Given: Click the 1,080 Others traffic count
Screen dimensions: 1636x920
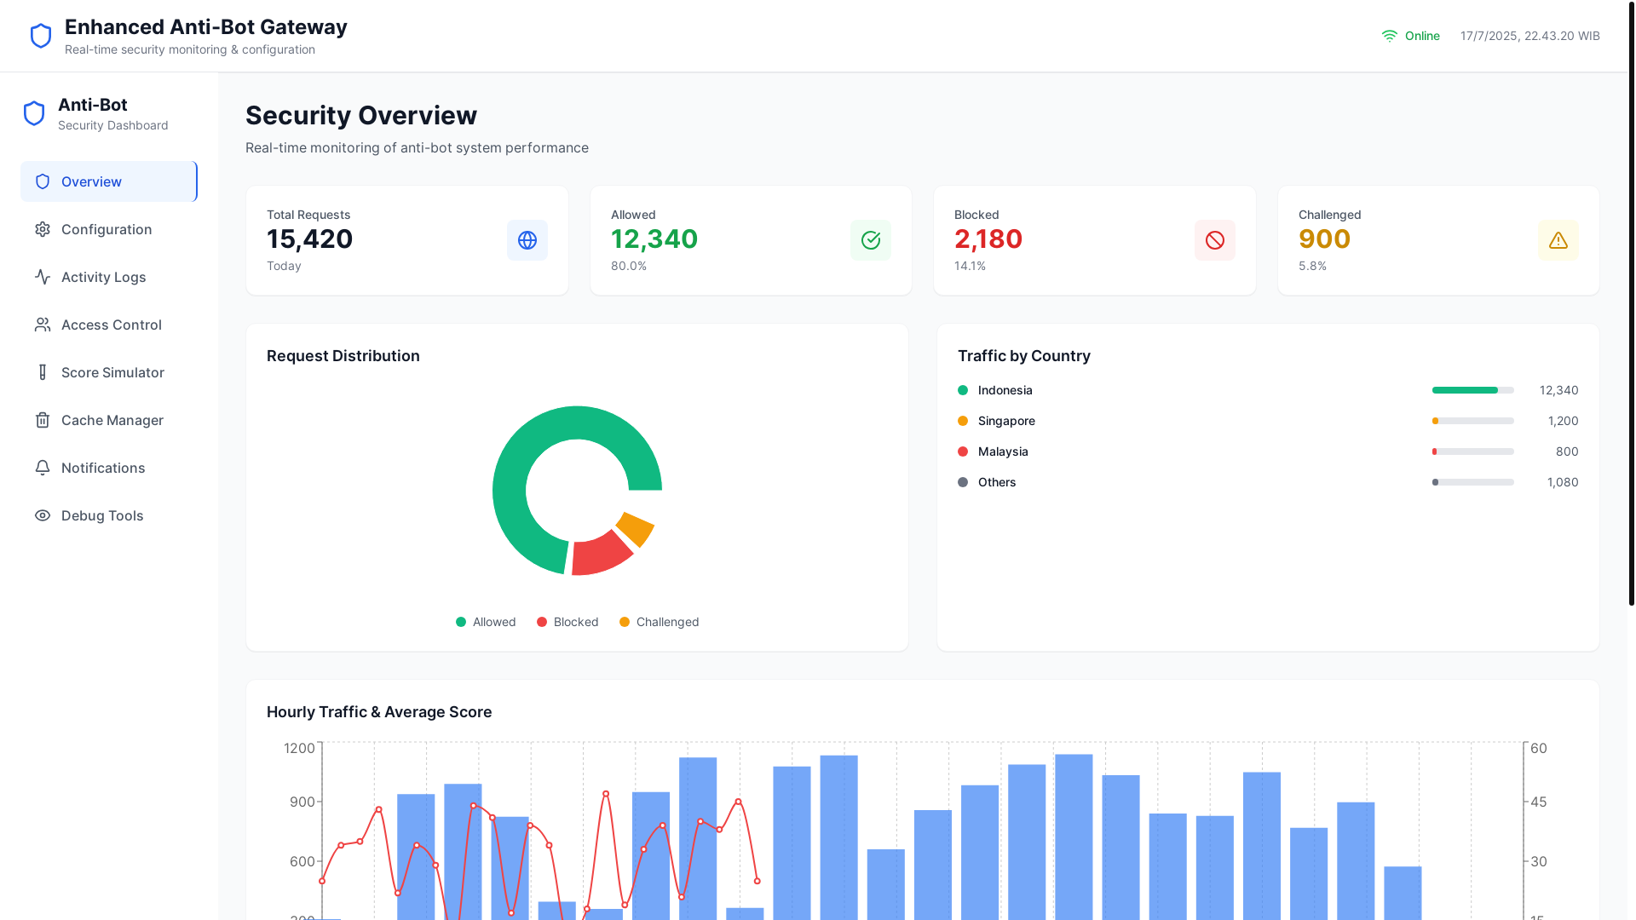Looking at the screenshot, I should click(x=1563, y=482).
